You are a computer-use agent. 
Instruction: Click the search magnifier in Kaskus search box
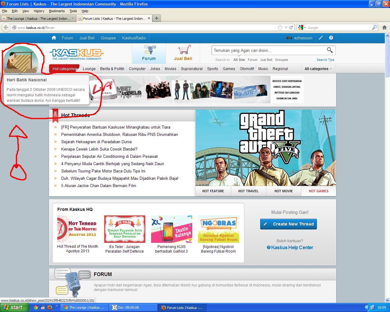click(330, 50)
